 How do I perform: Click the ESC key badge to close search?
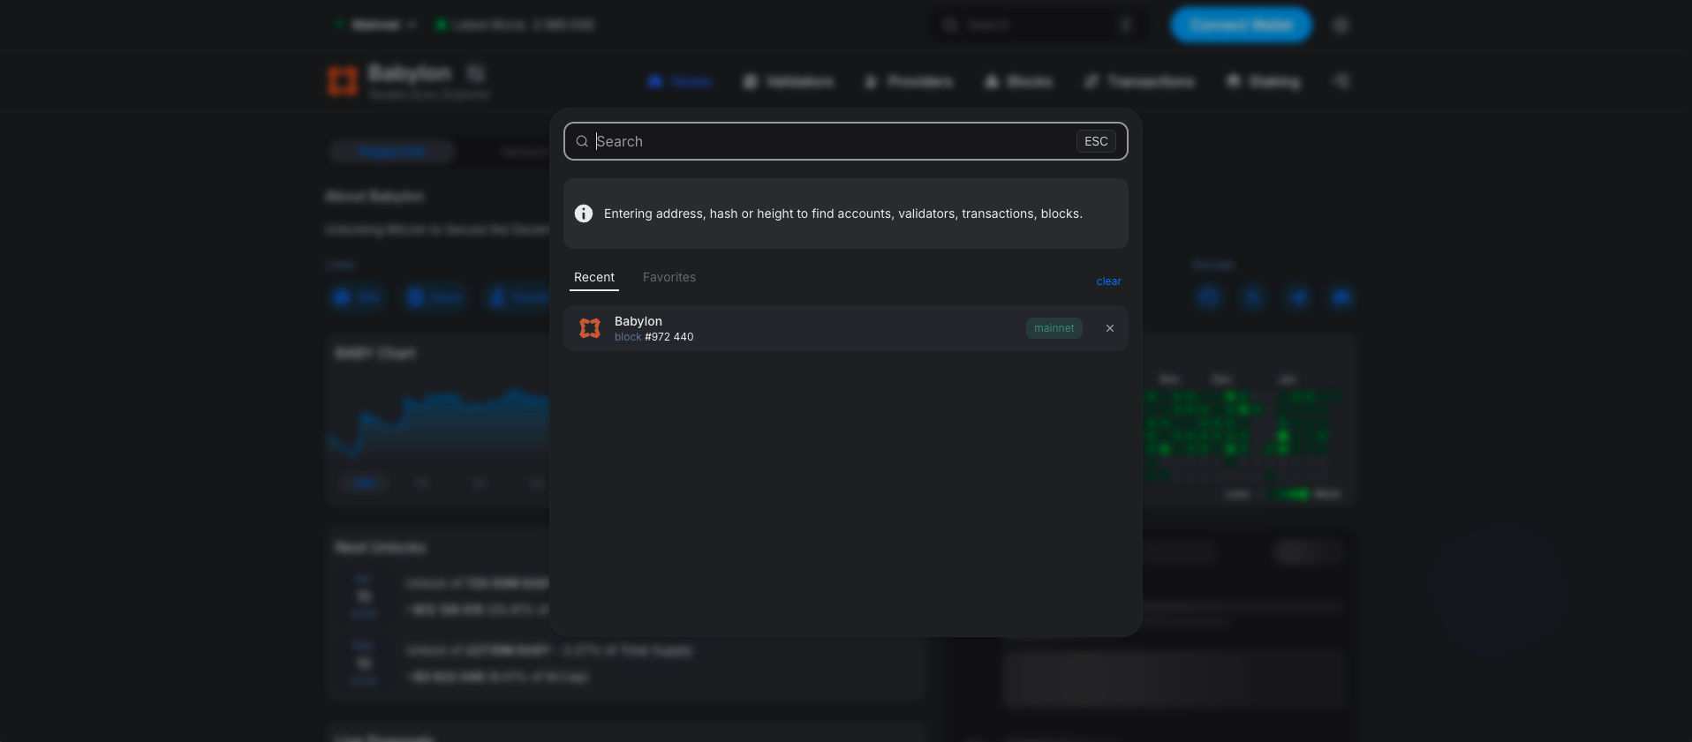point(1096,141)
